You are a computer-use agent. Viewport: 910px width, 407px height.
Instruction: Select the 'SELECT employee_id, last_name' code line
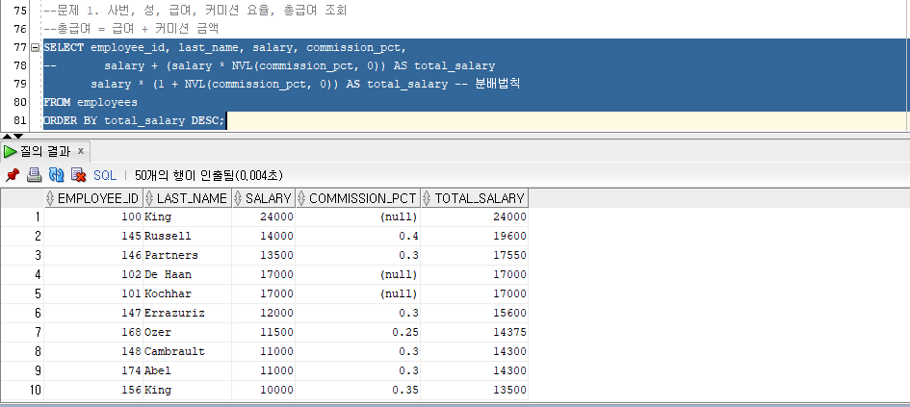click(x=225, y=47)
